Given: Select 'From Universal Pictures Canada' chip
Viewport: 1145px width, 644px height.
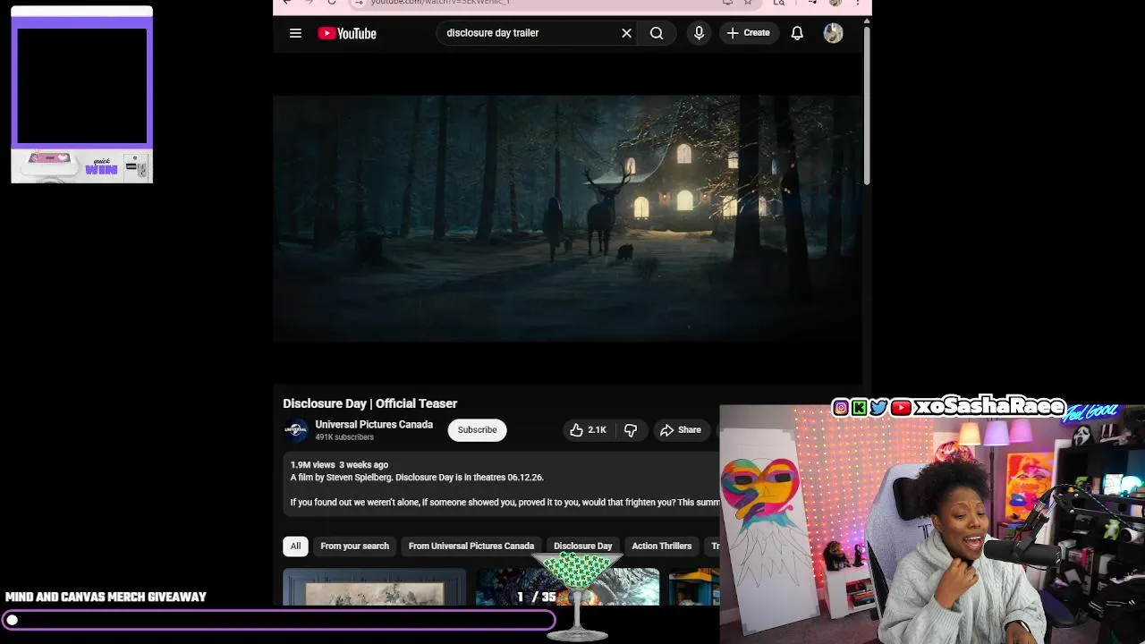Looking at the screenshot, I should click(x=471, y=546).
